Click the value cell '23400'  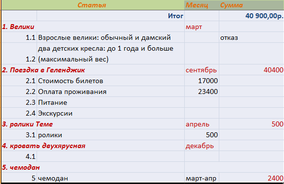pos(202,92)
